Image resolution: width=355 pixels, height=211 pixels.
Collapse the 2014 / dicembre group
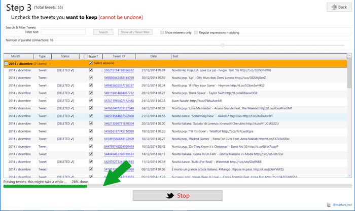coord(6,64)
